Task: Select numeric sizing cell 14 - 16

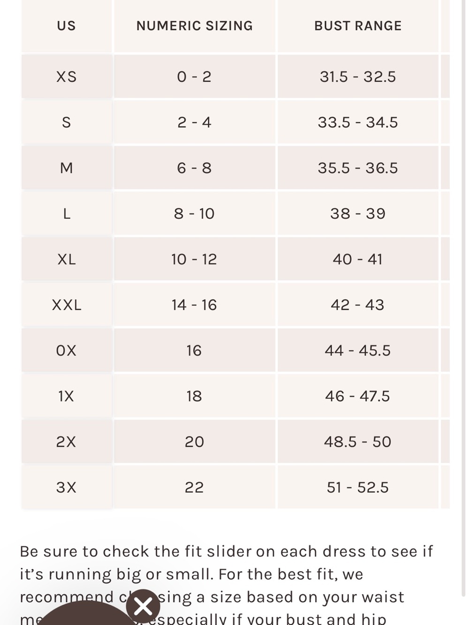Action: tap(195, 305)
